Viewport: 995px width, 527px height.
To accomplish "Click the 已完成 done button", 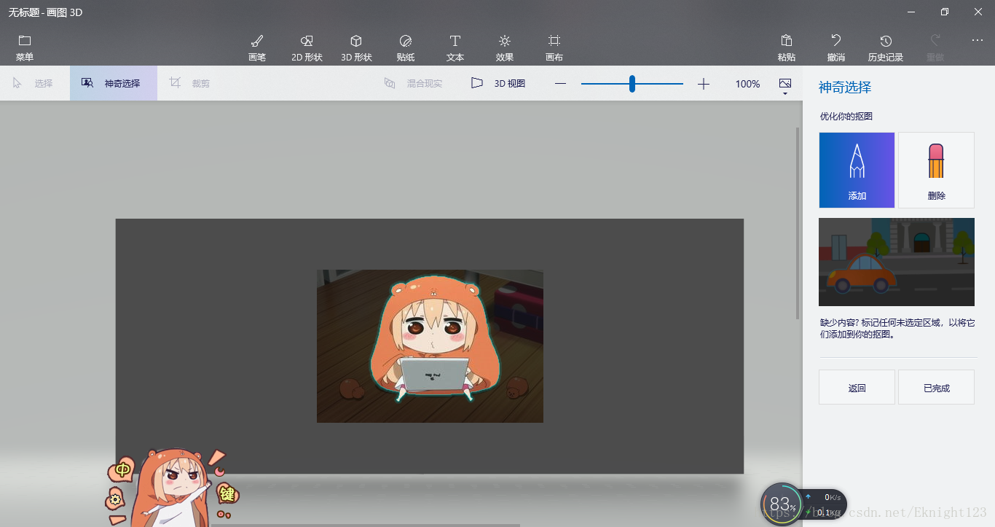I will click(936, 387).
